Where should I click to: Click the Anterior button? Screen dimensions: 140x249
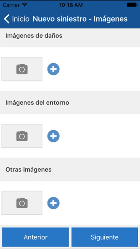point(36,237)
